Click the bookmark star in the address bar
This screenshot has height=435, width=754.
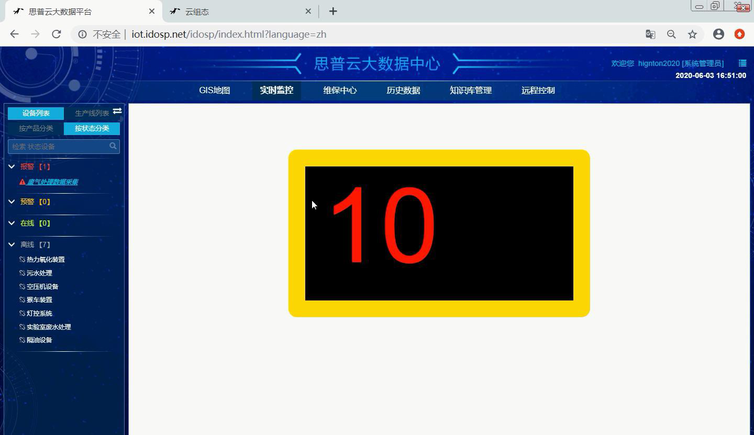[x=692, y=34]
